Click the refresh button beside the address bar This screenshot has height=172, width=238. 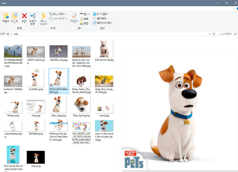click(214, 34)
